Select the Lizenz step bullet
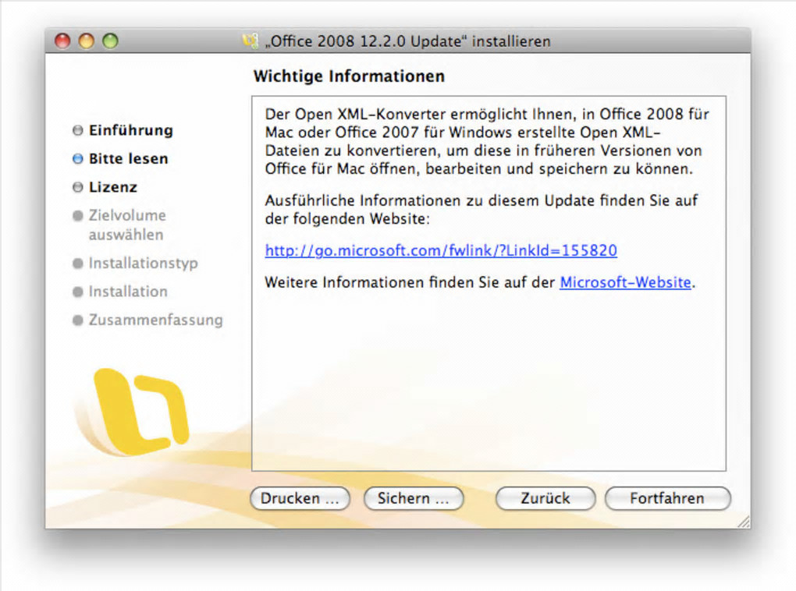The height and width of the screenshot is (591, 796). pyautogui.click(x=78, y=187)
